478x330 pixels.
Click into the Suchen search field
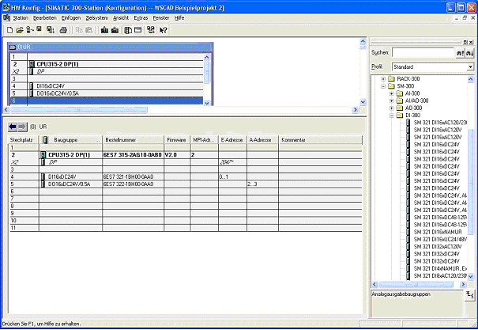423,53
